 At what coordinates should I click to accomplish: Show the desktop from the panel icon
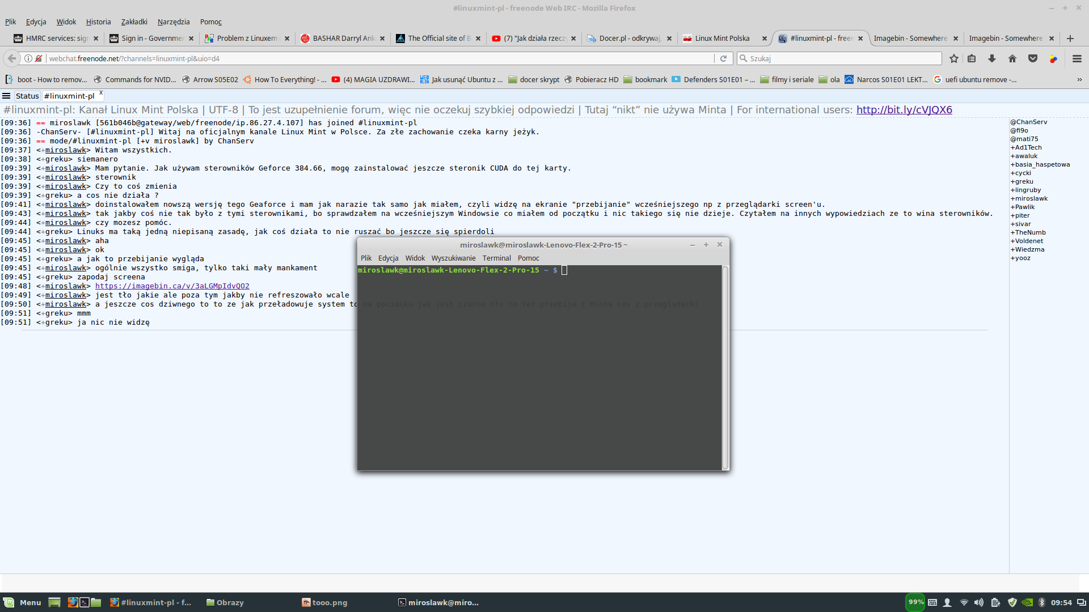click(54, 602)
